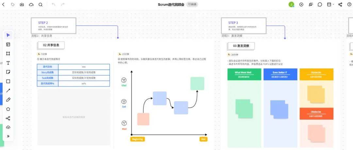
Task: Click the xxx value cell
Action: [84, 67]
